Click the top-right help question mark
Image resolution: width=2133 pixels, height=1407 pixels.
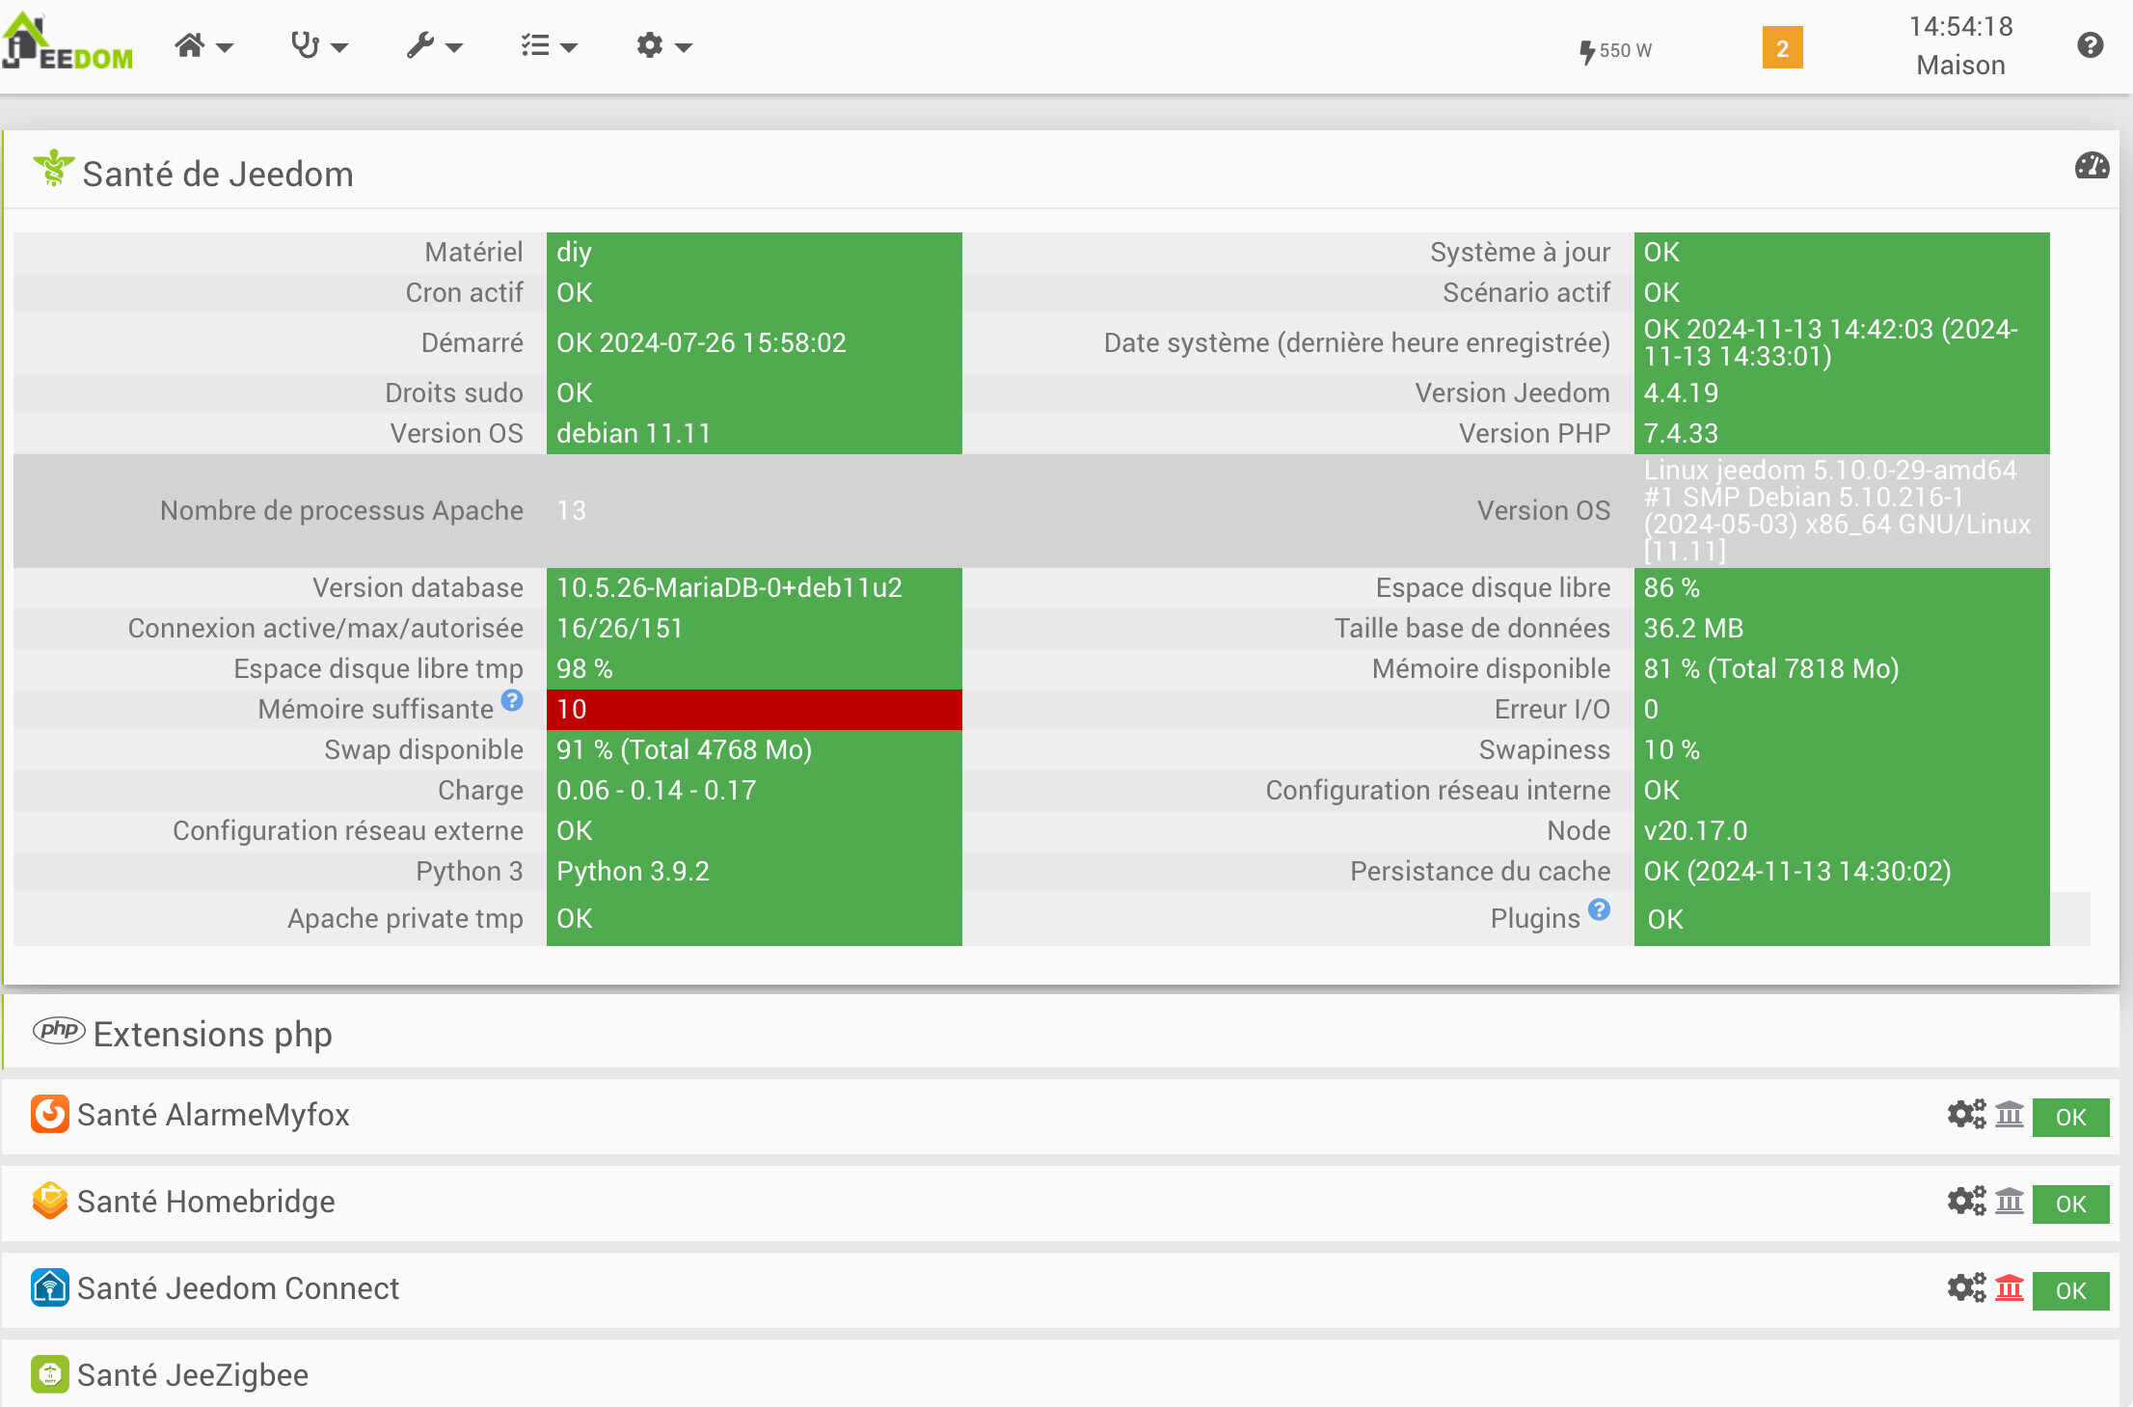click(2090, 45)
